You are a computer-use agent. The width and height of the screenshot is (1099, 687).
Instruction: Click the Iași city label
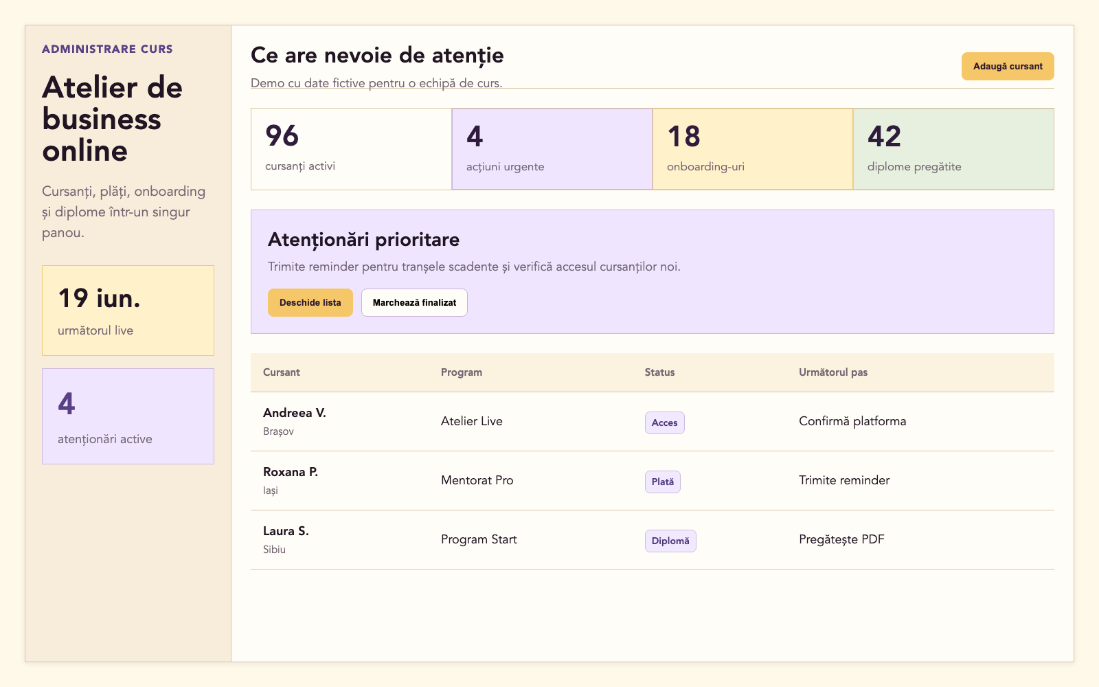coord(271,491)
